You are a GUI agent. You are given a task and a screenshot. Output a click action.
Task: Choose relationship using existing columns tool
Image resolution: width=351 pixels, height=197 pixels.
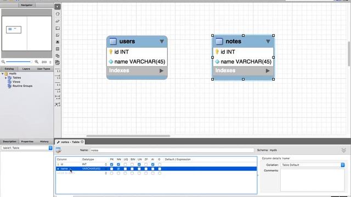[58, 105]
